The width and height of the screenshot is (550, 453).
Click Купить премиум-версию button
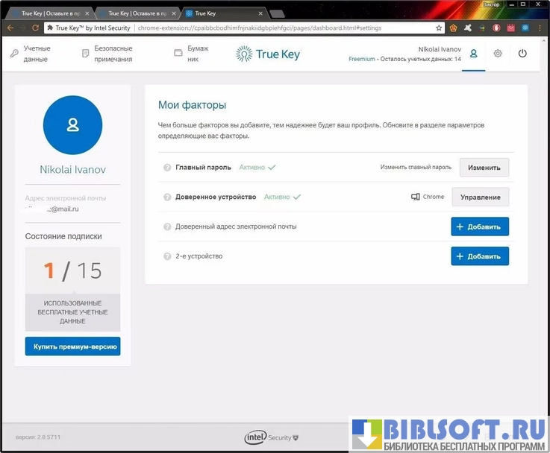coord(72,346)
